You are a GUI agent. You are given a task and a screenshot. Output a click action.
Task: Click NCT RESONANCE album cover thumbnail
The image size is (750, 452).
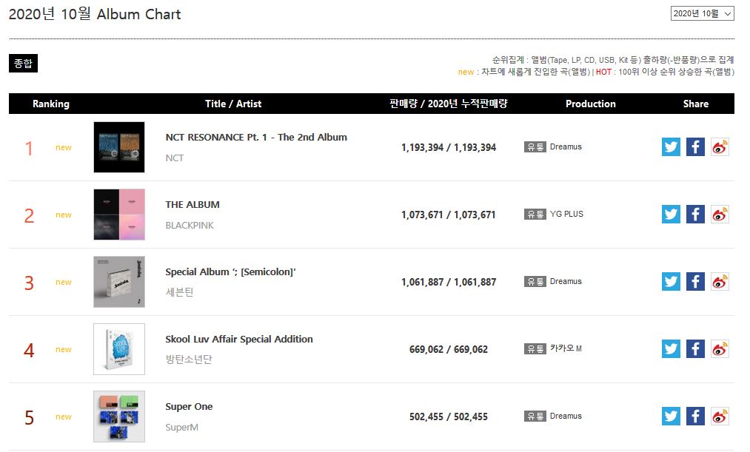(119, 147)
